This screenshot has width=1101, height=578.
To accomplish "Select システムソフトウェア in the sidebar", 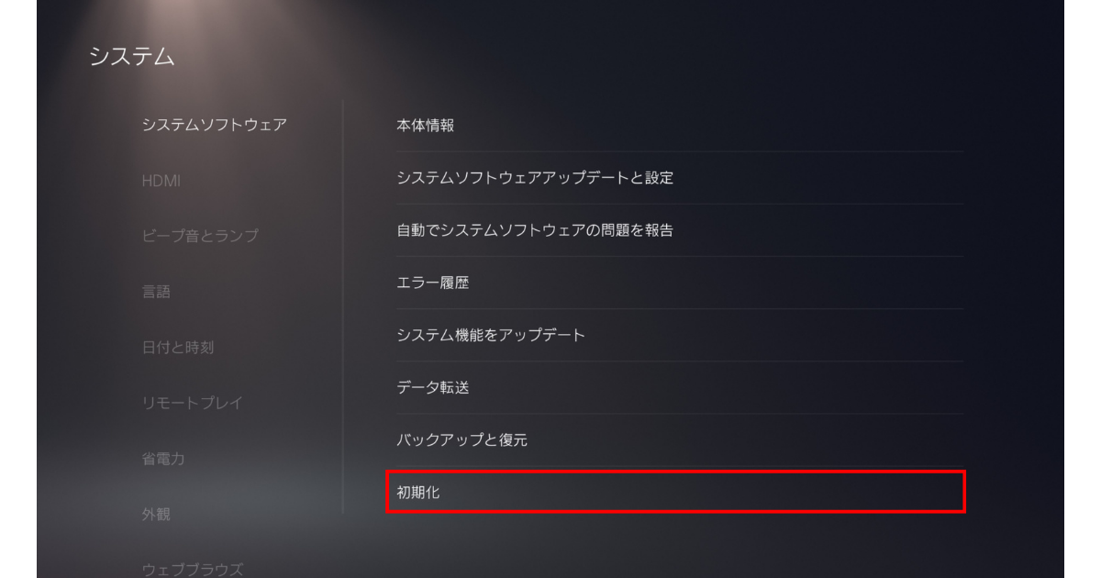I will coord(215,125).
